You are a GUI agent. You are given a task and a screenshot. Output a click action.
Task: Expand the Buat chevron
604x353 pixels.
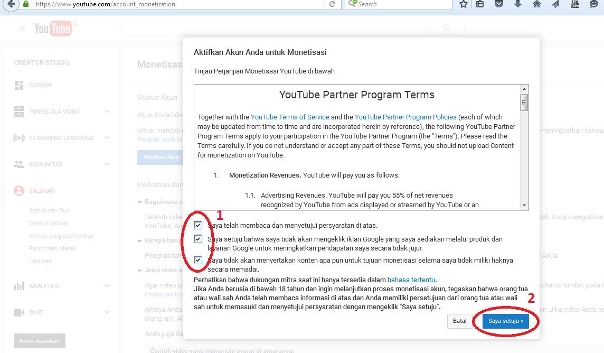pos(107,312)
